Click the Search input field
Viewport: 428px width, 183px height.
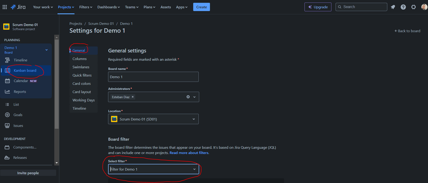click(x=361, y=7)
